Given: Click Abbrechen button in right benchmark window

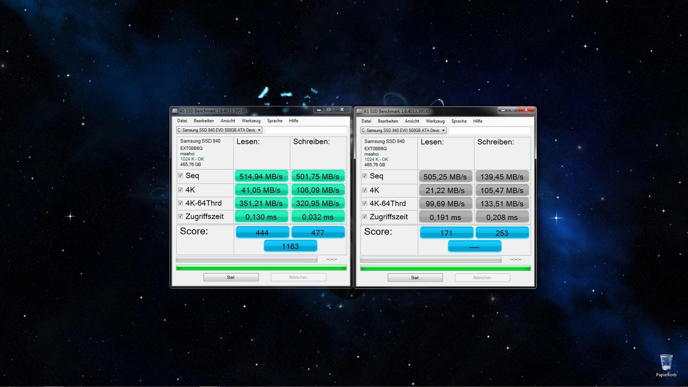Looking at the screenshot, I should 483,278.
